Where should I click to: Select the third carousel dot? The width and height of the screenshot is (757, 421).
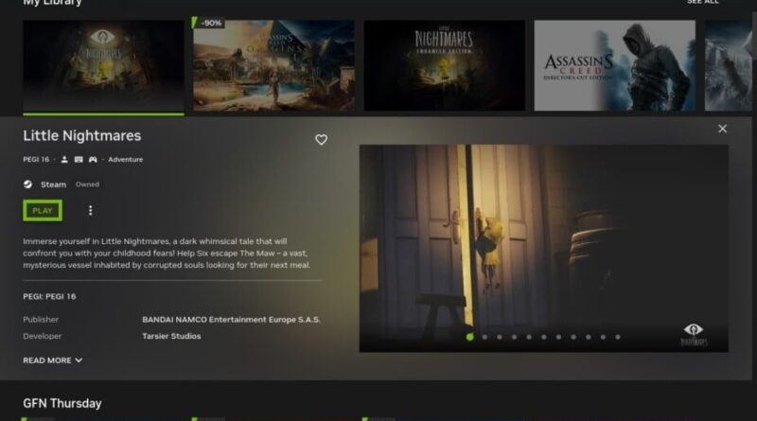pos(500,337)
